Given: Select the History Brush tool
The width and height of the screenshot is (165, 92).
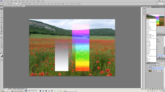Looking at the screenshot, I should click(x=2, y=29).
